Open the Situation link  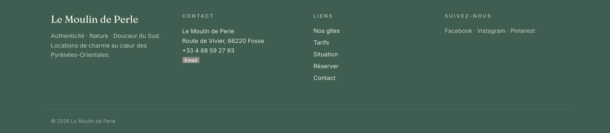(x=325, y=55)
